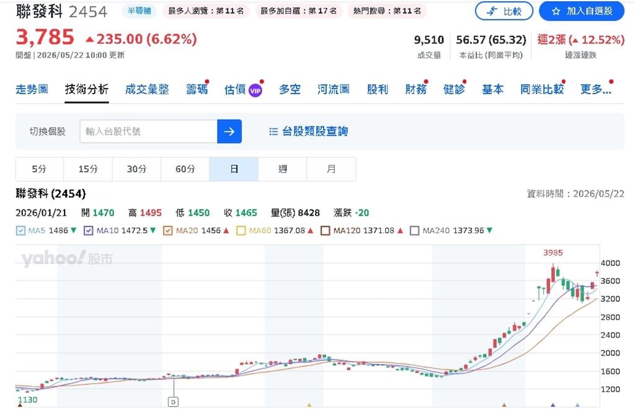Viewport: 635px width, 416px height.
Task: Click the list icon beside 台股類股查詢
Action: coord(273,131)
